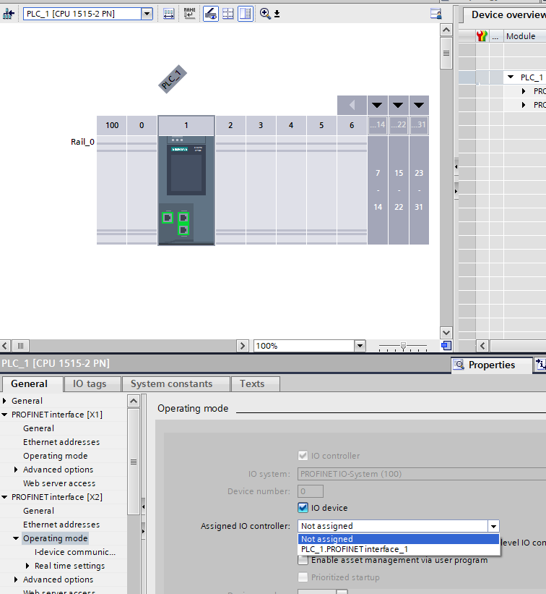546x594 pixels.
Task: Open the PLC_1 device selector dropdown
Action: (147, 14)
